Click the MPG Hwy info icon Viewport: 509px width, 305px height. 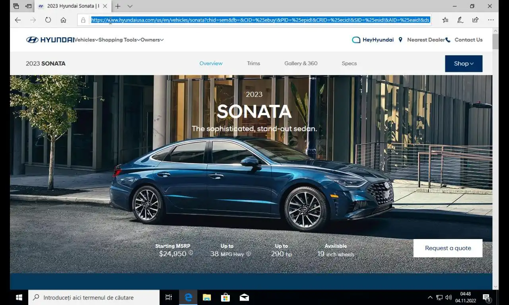click(249, 254)
